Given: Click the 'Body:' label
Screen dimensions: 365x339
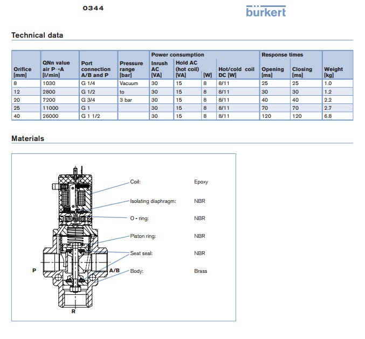Looking at the screenshot, I should [136, 271].
